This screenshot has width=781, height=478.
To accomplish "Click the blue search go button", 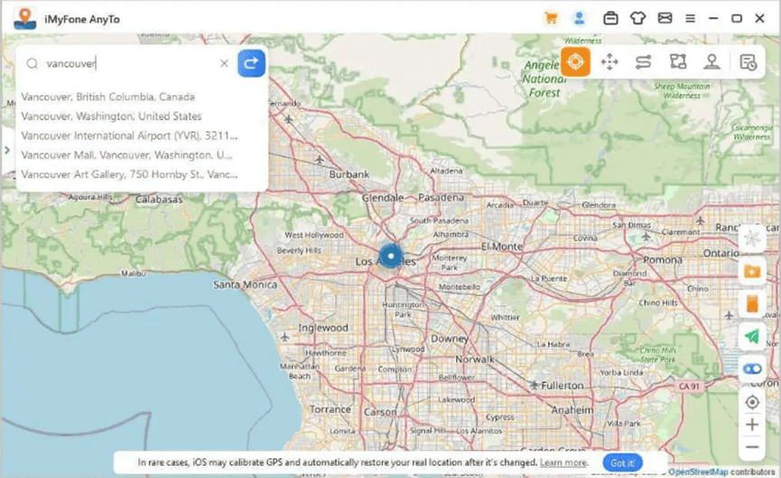I will 251,63.
